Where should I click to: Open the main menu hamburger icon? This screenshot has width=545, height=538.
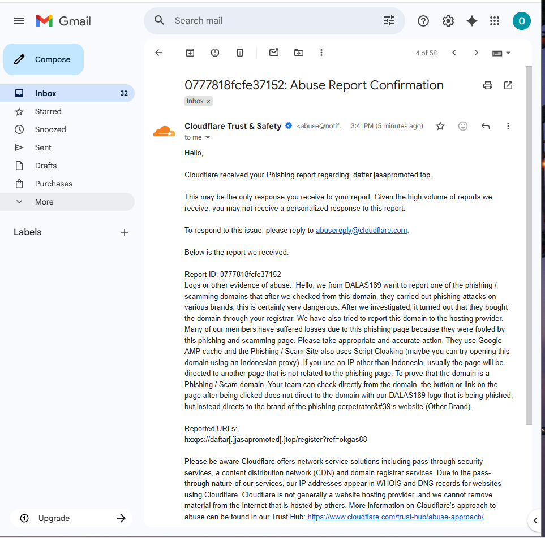tap(19, 21)
